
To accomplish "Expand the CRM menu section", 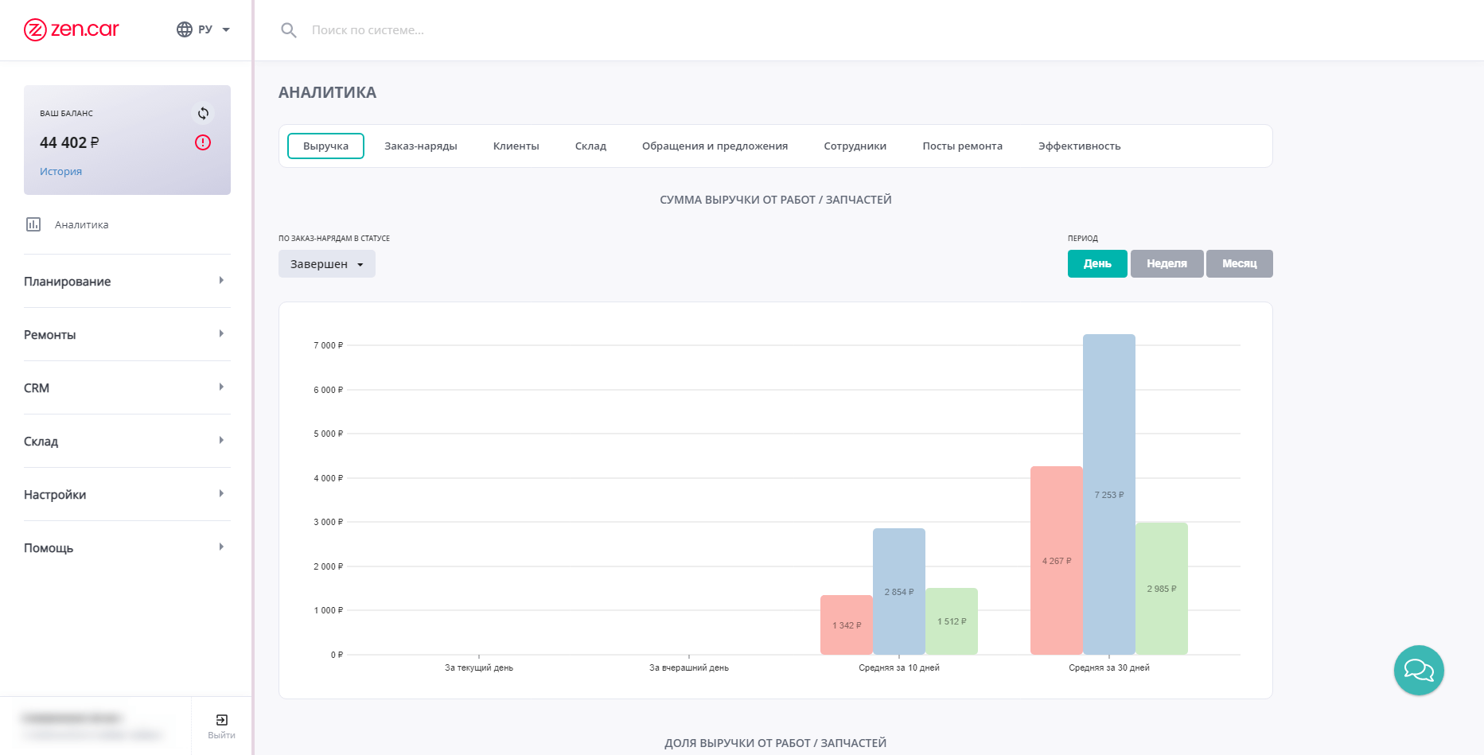I will (x=127, y=387).
